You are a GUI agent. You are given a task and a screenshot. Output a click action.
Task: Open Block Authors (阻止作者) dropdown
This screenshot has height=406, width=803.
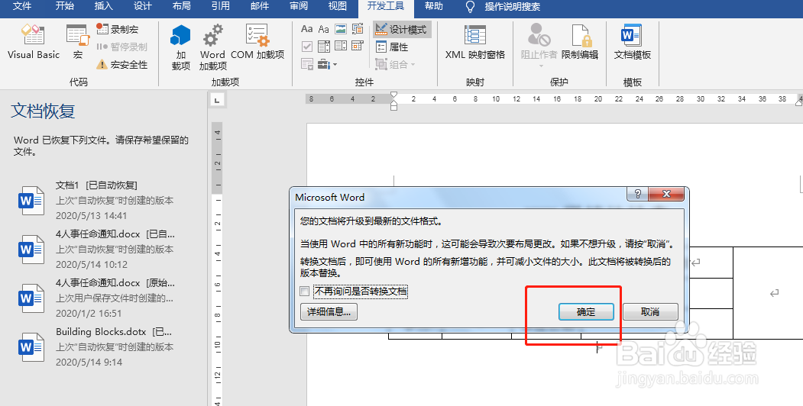coord(539,46)
